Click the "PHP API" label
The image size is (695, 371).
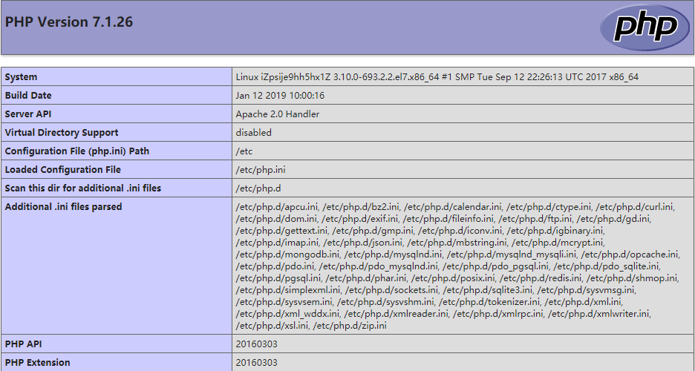tap(23, 344)
